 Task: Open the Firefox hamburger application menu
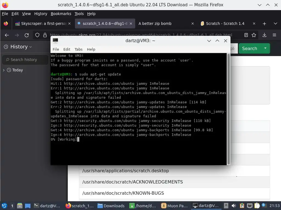pos(274,35)
